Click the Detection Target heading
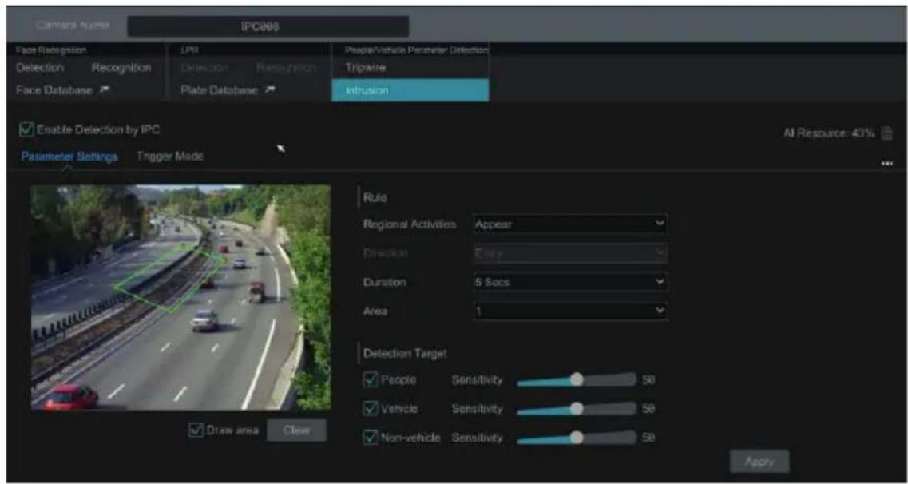This screenshot has width=908, height=484. (405, 352)
